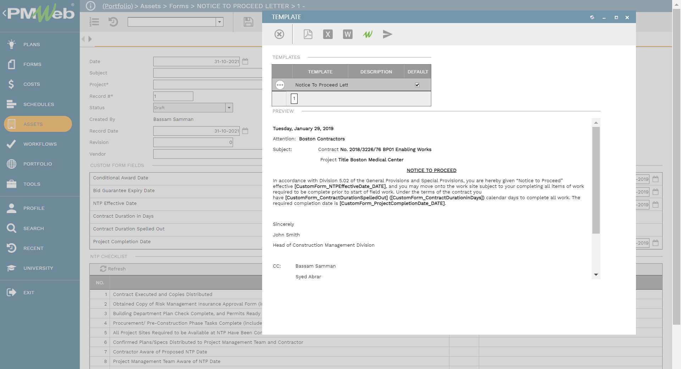Image resolution: width=681 pixels, height=369 pixels.
Task: Export the template preview to PDF
Action: [x=308, y=34]
